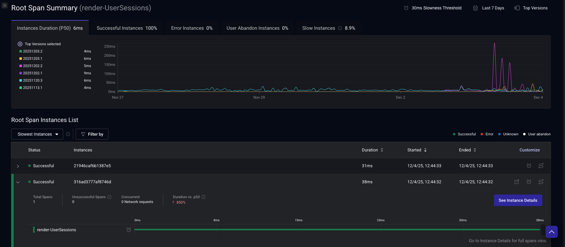This screenshot has width=565, height=247.
Task: Select the Slow Instances tab
Action: click(x=328, y=28)
